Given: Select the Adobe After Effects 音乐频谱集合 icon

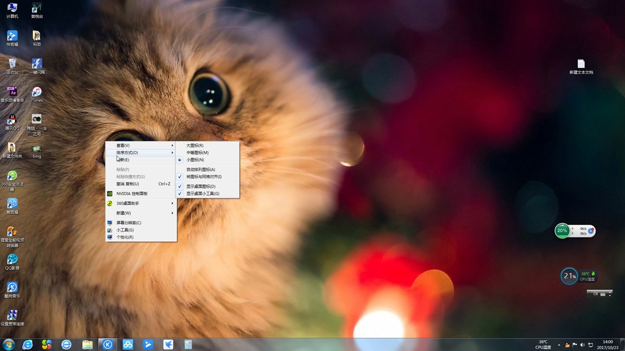Looking at the screenshot, I should click(12, 95).
